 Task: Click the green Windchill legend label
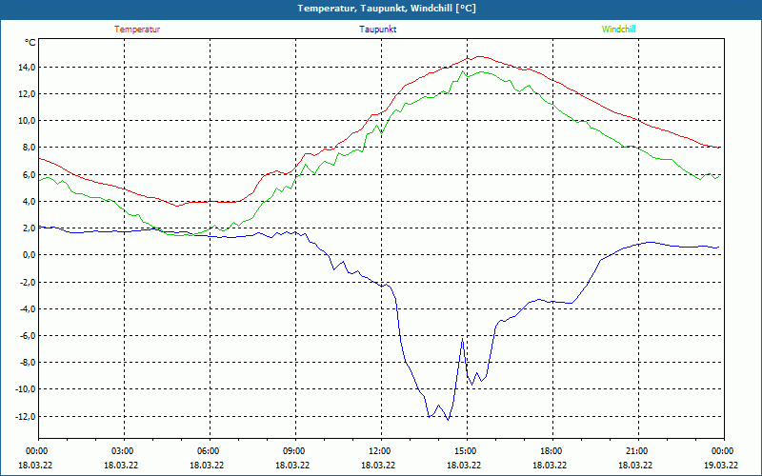(x=618, y=30)
